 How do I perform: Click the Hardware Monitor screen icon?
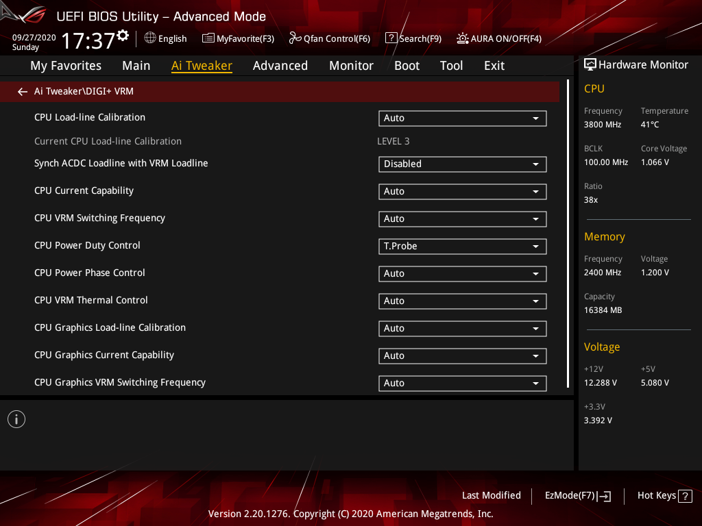(590, 65)
